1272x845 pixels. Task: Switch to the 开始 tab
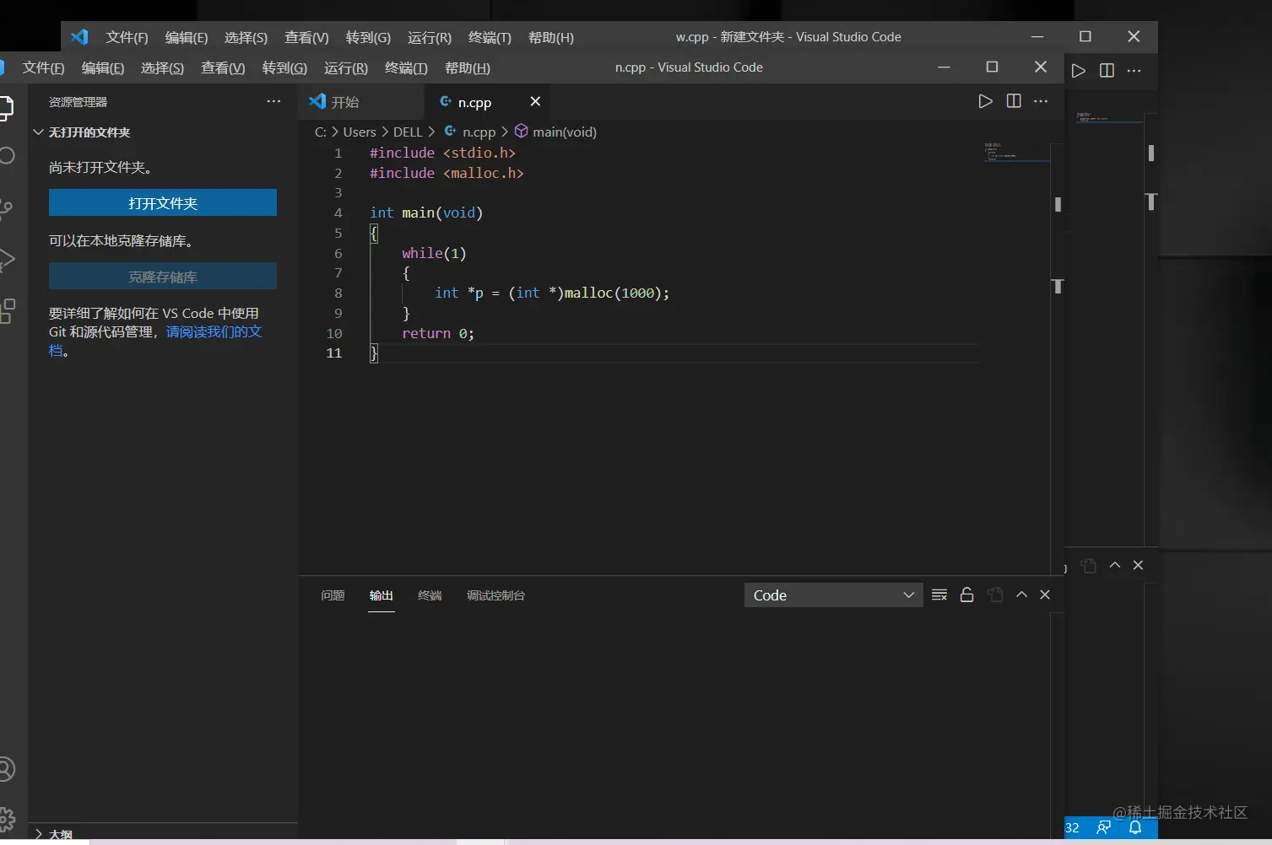pyautogui.click(x=344, y=102)
